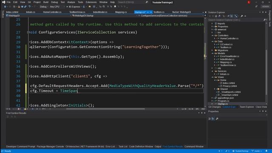Collapse the Controllers folder
This screenshot has width=272, height=153.
coord(212,35)
